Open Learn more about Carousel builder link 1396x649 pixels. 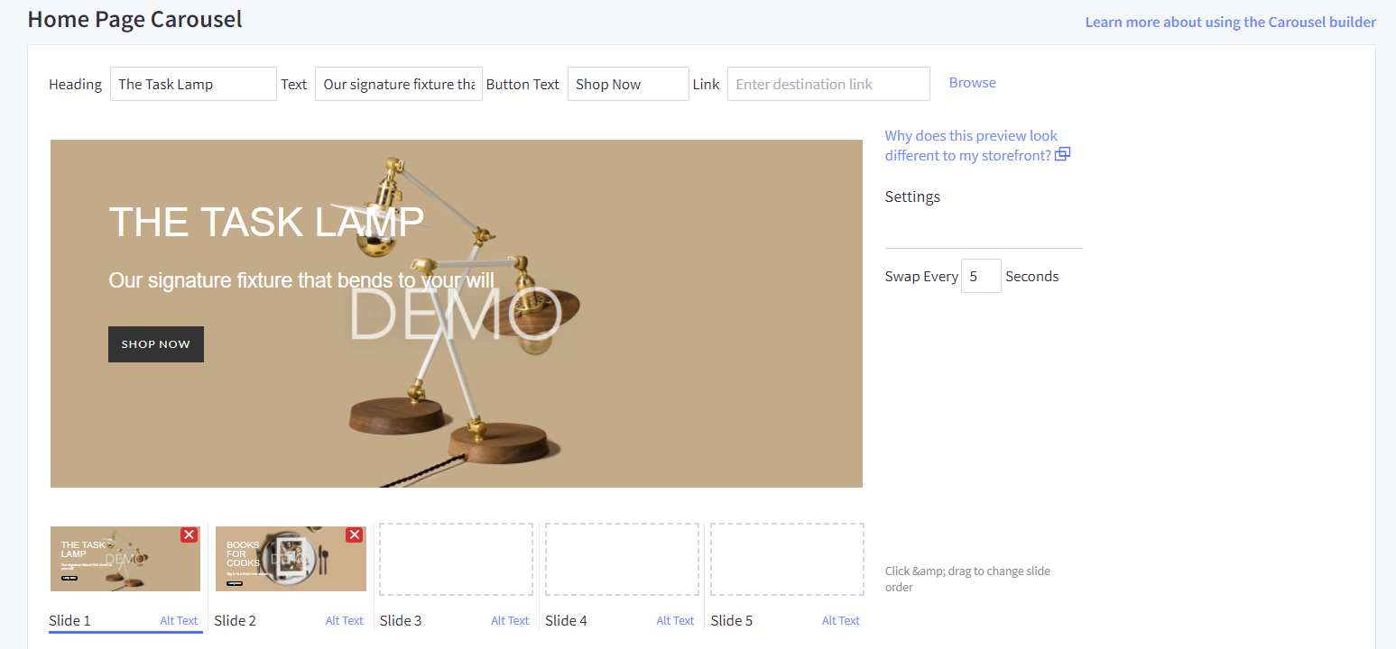[x=1230, y=22]
